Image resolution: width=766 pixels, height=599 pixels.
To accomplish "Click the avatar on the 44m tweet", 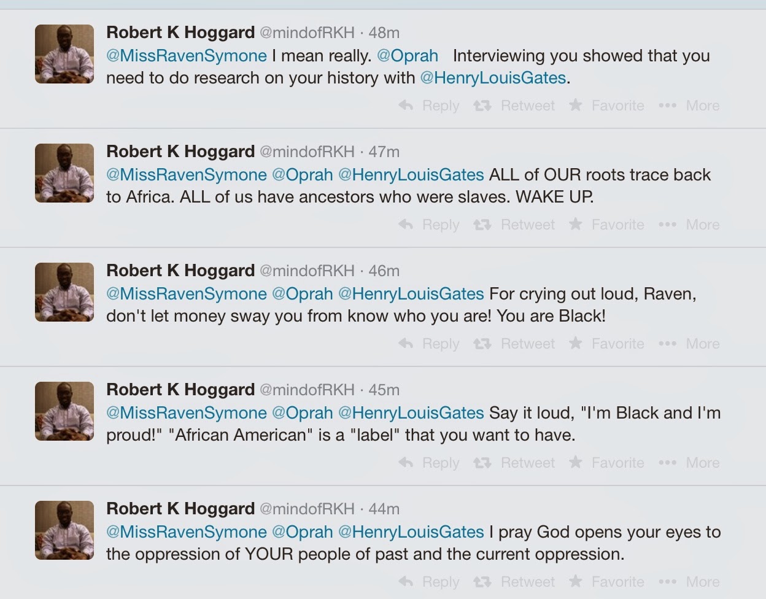I will (64, 530).
